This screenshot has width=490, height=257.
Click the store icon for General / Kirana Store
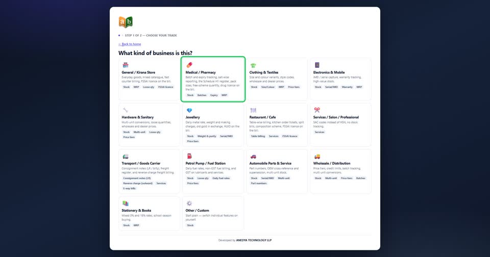pos(126,65)
